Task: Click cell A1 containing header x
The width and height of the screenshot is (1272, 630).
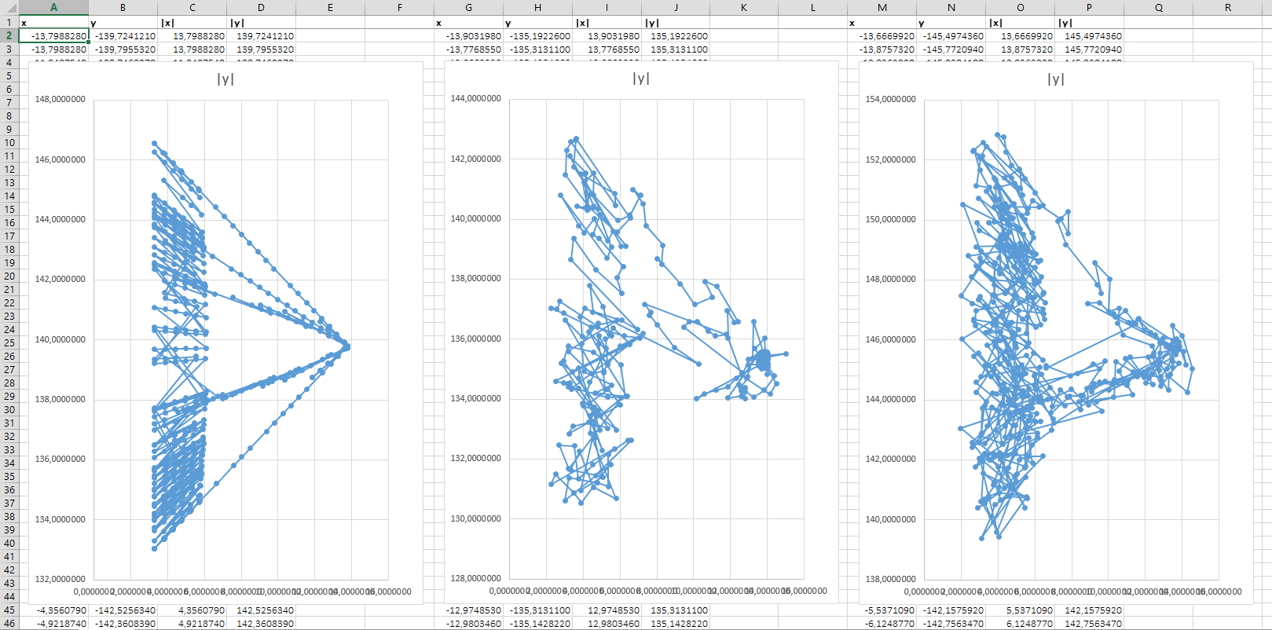Action: (53, 22)
